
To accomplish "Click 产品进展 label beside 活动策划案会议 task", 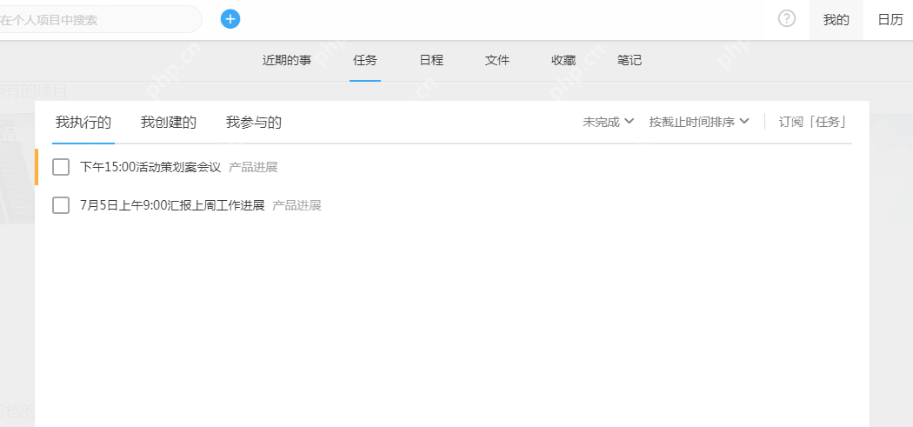I will click(x=253, y=167).
